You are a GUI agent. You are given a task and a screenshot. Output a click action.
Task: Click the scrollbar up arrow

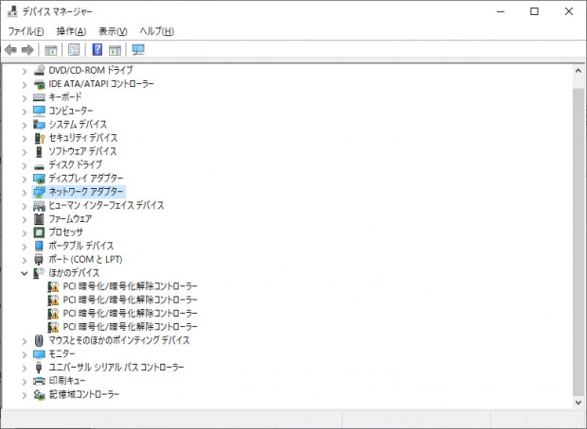pyautogui.click(x=578, y=71)
